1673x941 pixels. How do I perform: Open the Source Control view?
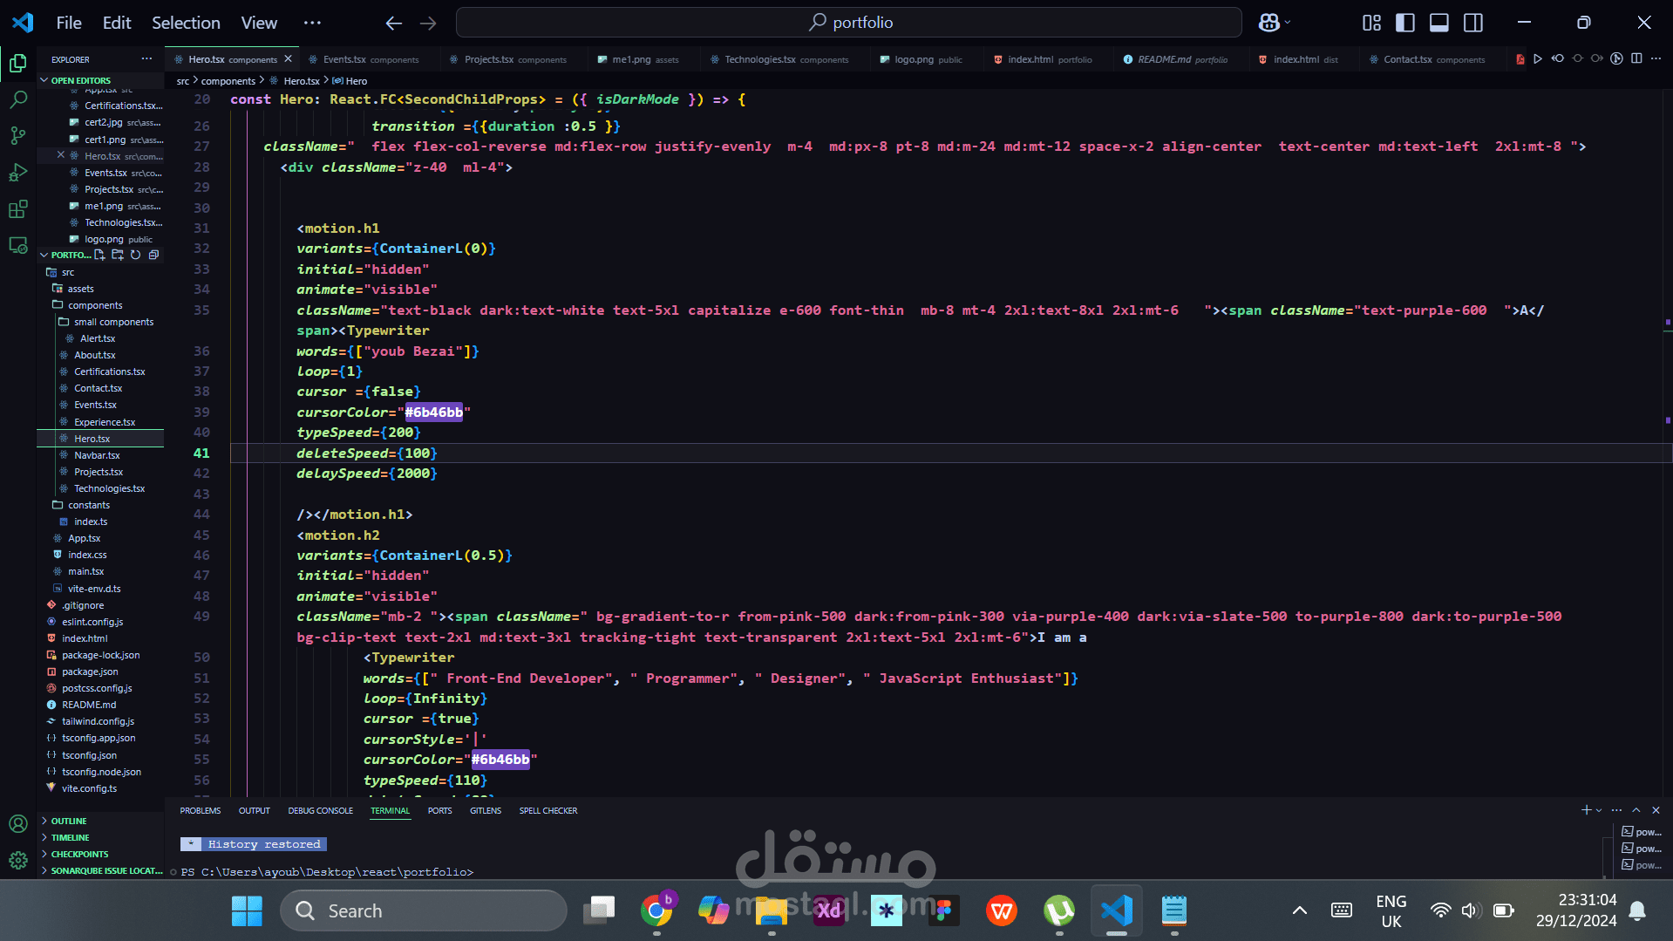17,136
